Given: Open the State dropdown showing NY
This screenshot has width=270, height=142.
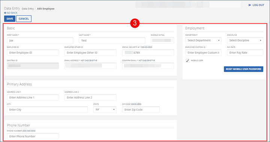Looking at the screenshot, I should (105, 109).
